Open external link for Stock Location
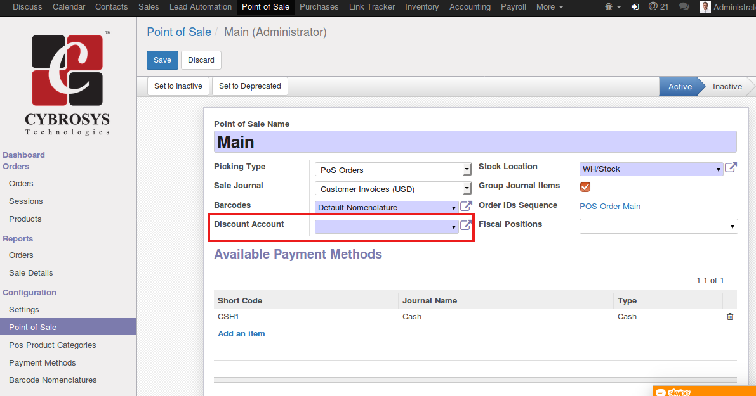756x396 pixels. (x=731, y=168)
